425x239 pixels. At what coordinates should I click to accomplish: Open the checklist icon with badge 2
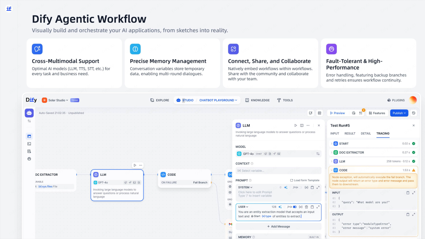pos(361,113)
